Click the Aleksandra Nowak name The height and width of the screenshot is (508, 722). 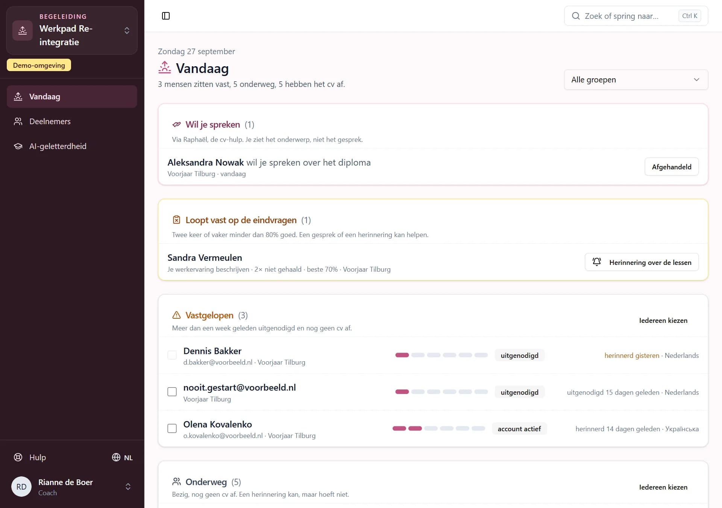(x=206, y=163)
